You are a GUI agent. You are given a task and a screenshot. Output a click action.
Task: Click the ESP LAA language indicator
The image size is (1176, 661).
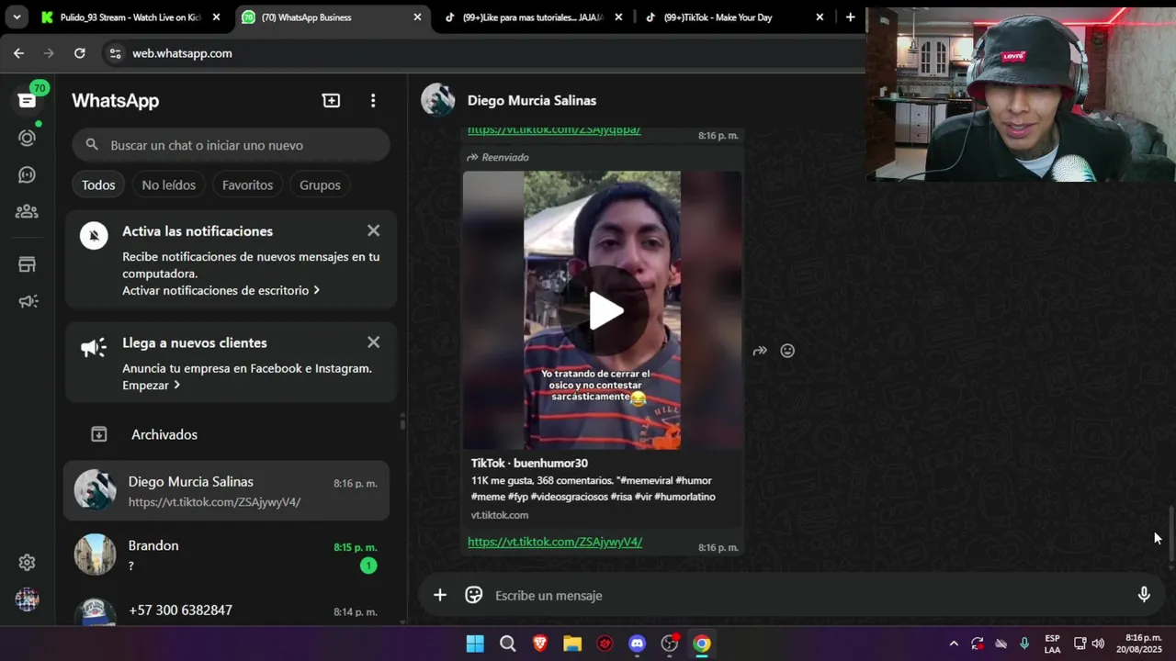pos(1052,644)
